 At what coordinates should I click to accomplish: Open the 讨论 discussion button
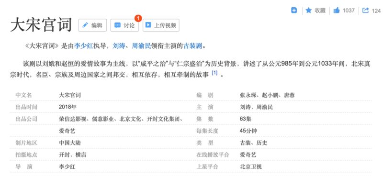click(x=124, y=25)
